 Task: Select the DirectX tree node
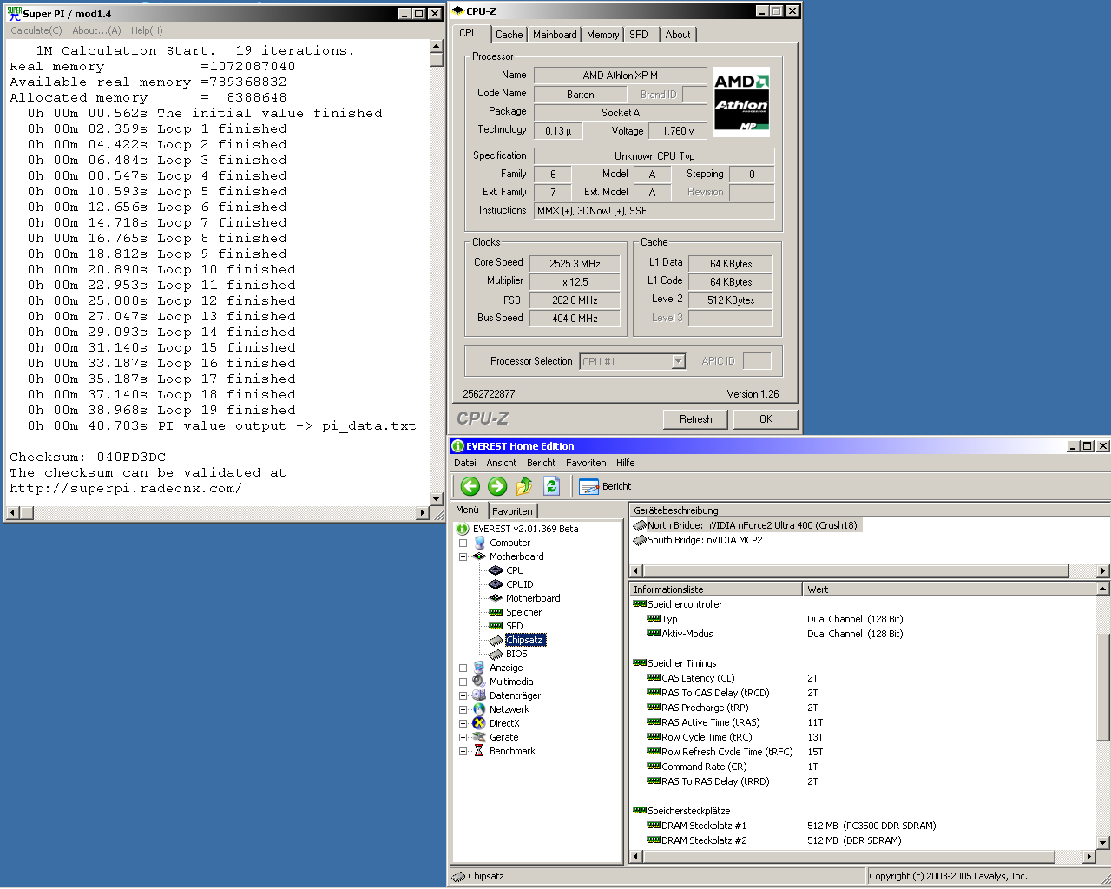point(504,723)
